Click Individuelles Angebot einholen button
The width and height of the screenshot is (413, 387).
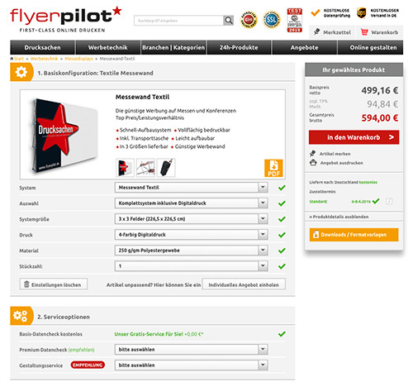pyautogui.click(x=244, y=284)
